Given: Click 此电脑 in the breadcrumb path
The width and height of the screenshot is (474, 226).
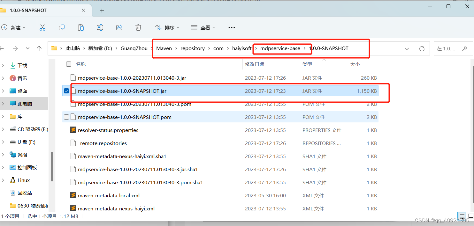Looking at the screenshot, I should [x=73, y=48].
